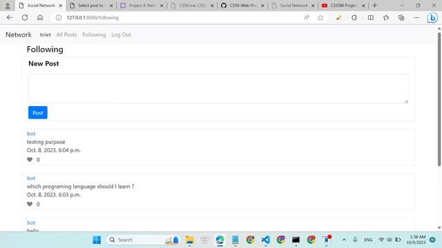
Task: Switch to the second Social Network tab
Action: coord(293,6)
